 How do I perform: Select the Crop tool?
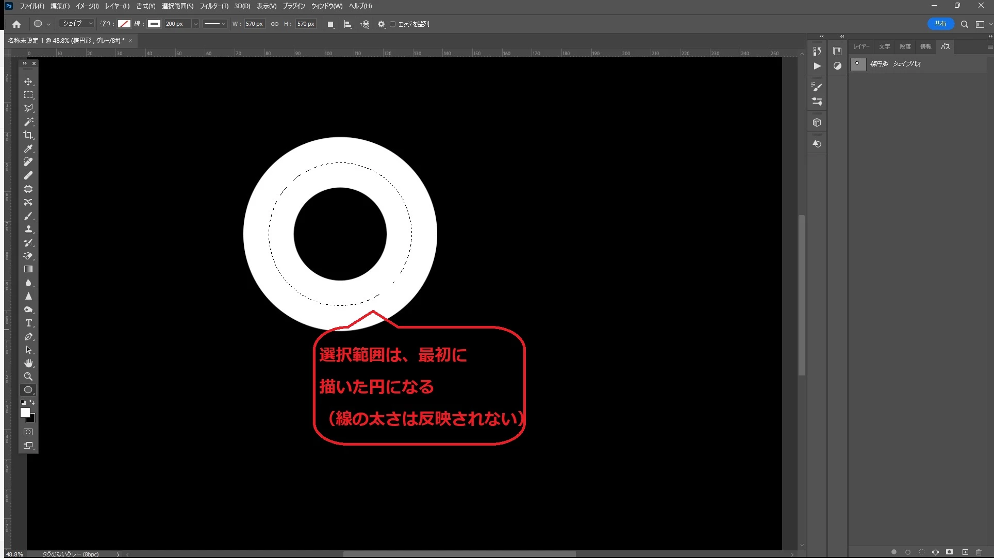[28, 135]
